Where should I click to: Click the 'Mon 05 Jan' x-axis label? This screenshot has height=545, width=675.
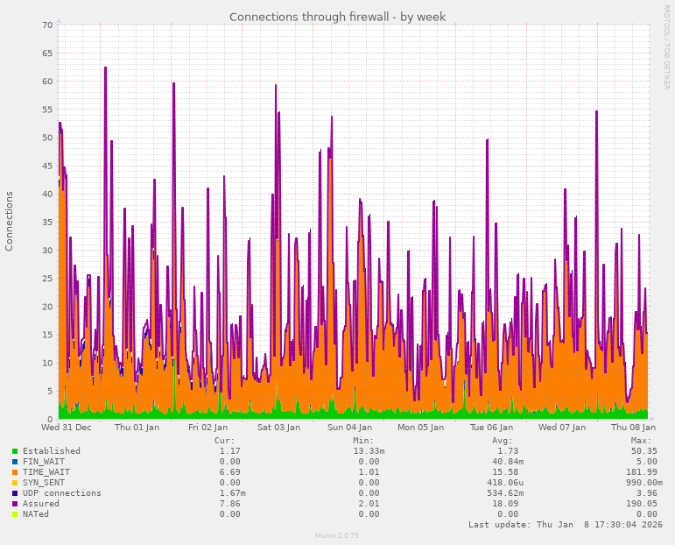(420, 428)
